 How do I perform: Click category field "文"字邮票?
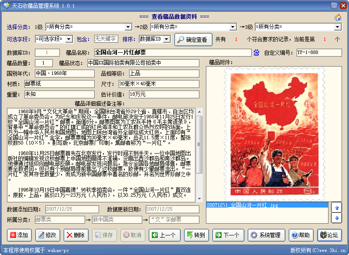[x=174, y=220]
